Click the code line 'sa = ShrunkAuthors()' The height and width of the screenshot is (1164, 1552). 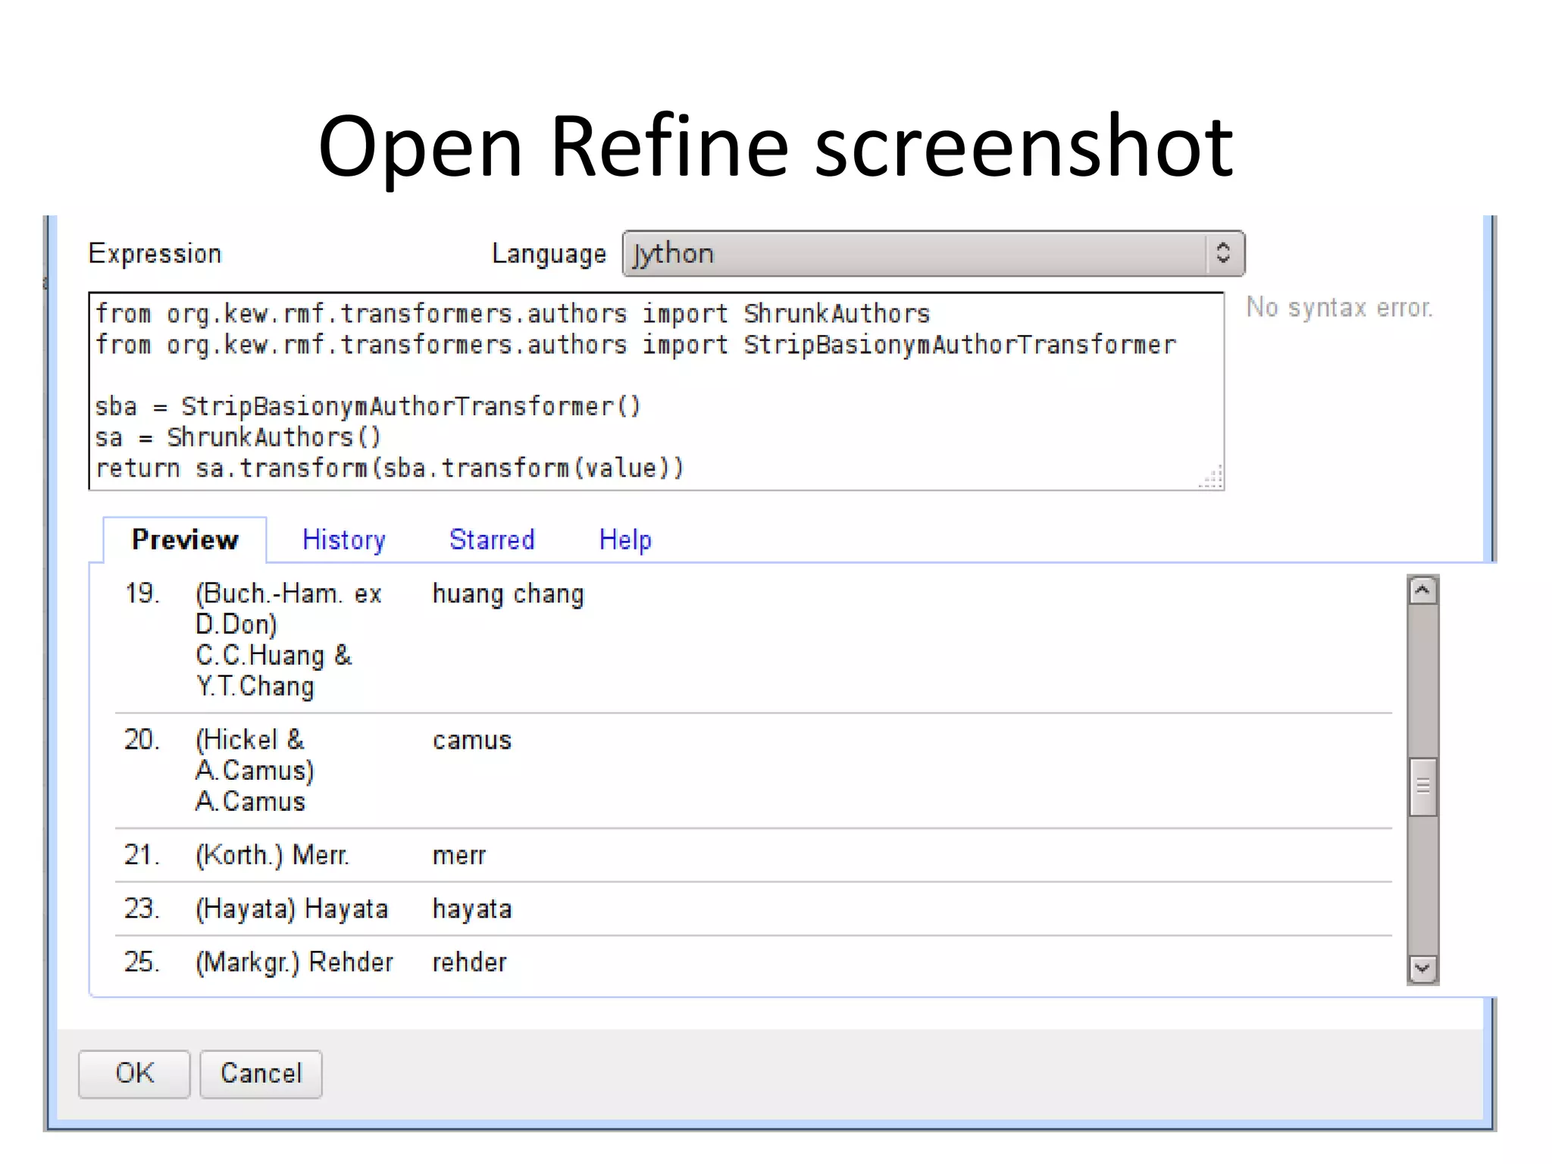coord(238,437)
